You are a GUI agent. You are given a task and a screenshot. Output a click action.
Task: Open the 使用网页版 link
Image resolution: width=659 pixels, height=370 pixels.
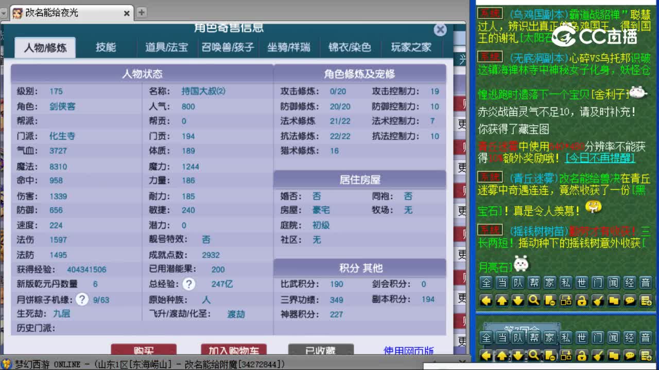[409, 350]
